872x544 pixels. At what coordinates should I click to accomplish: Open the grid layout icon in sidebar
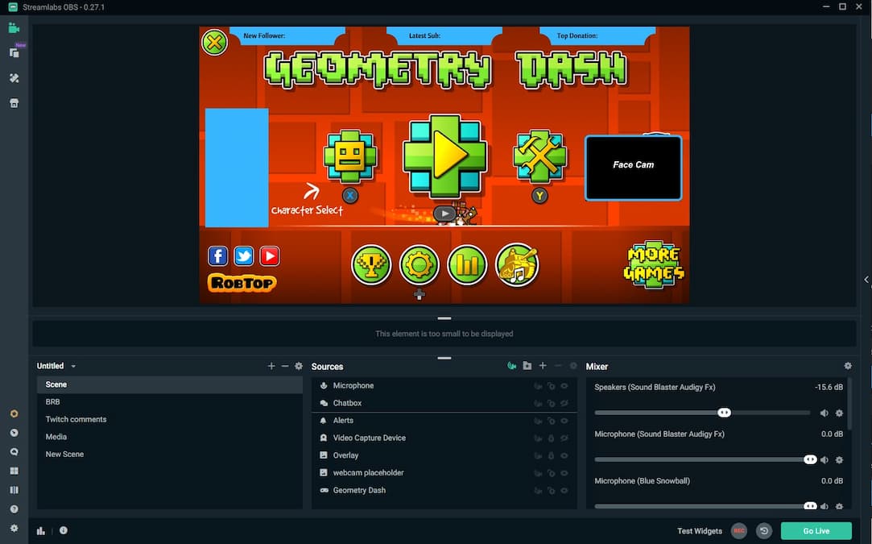14,471
